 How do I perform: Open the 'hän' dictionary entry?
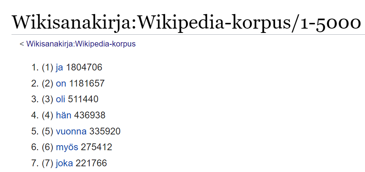point(63,115)
